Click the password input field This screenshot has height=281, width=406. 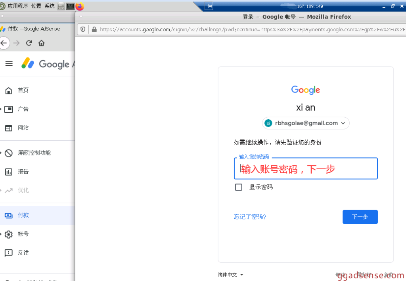point(306,168)
